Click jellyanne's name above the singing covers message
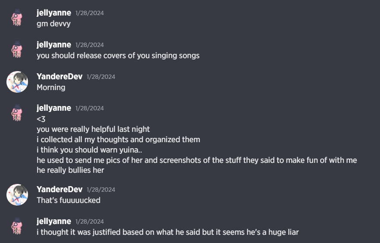The image size is (380, 243). 54,45
